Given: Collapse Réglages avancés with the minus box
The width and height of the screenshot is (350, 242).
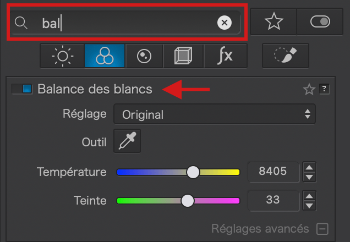Looking at the screenshot, I should pos(322,229).
